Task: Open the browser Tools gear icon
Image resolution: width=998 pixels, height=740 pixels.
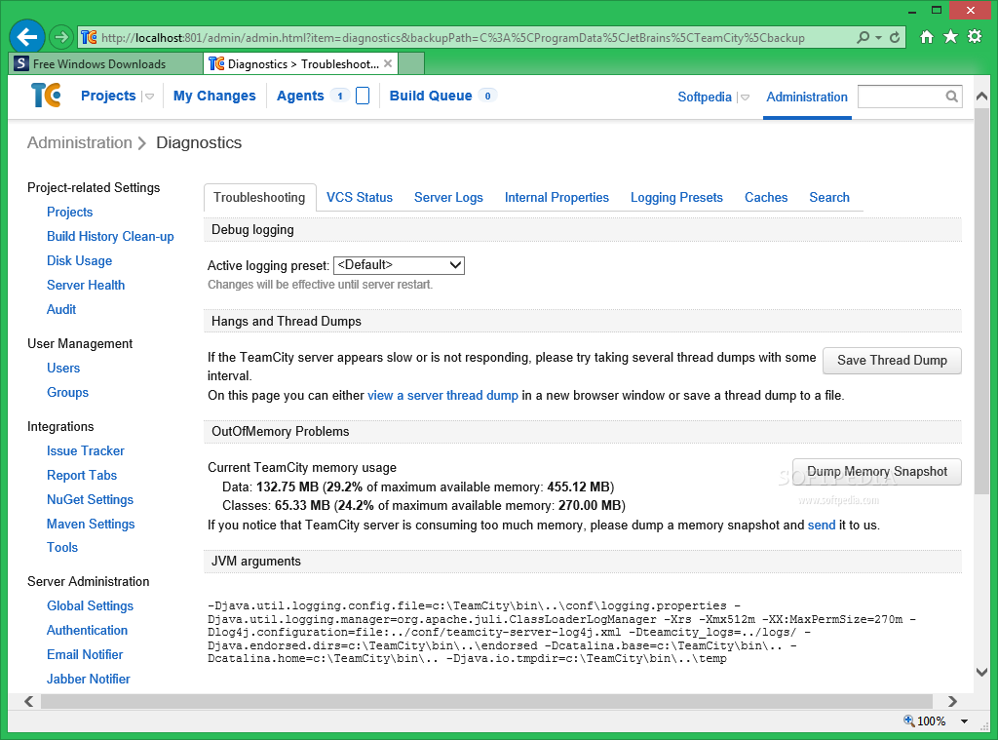Action: 975,37
